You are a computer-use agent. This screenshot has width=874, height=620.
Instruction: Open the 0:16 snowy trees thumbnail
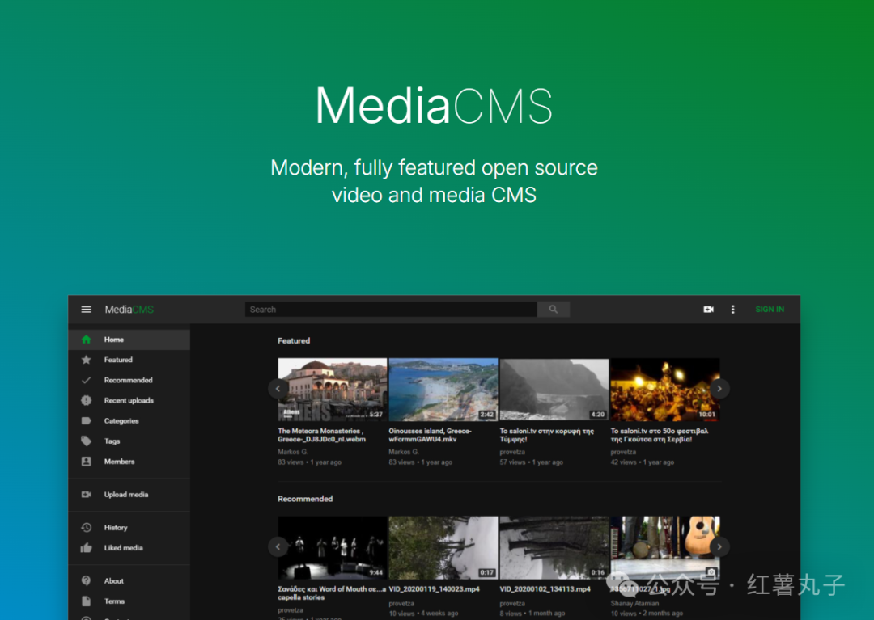(x=554, y=547)
